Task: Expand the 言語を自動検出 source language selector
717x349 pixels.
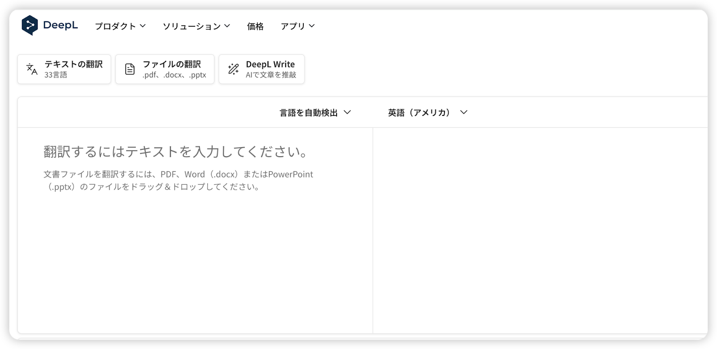Action: tap(315, 113)
